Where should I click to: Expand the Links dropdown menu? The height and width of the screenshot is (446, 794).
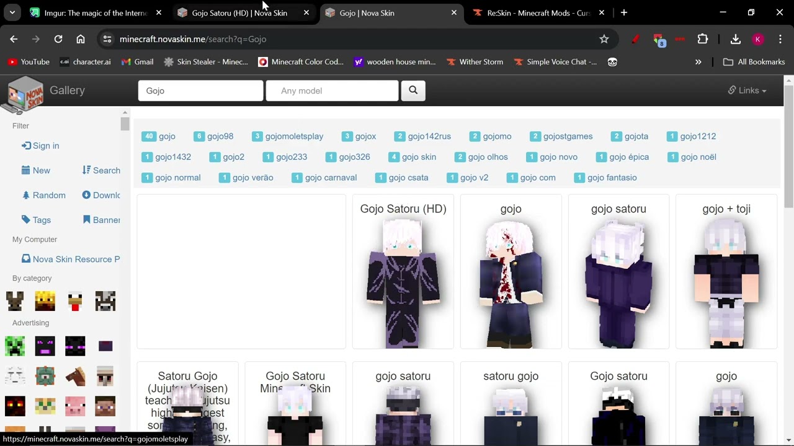747,90
